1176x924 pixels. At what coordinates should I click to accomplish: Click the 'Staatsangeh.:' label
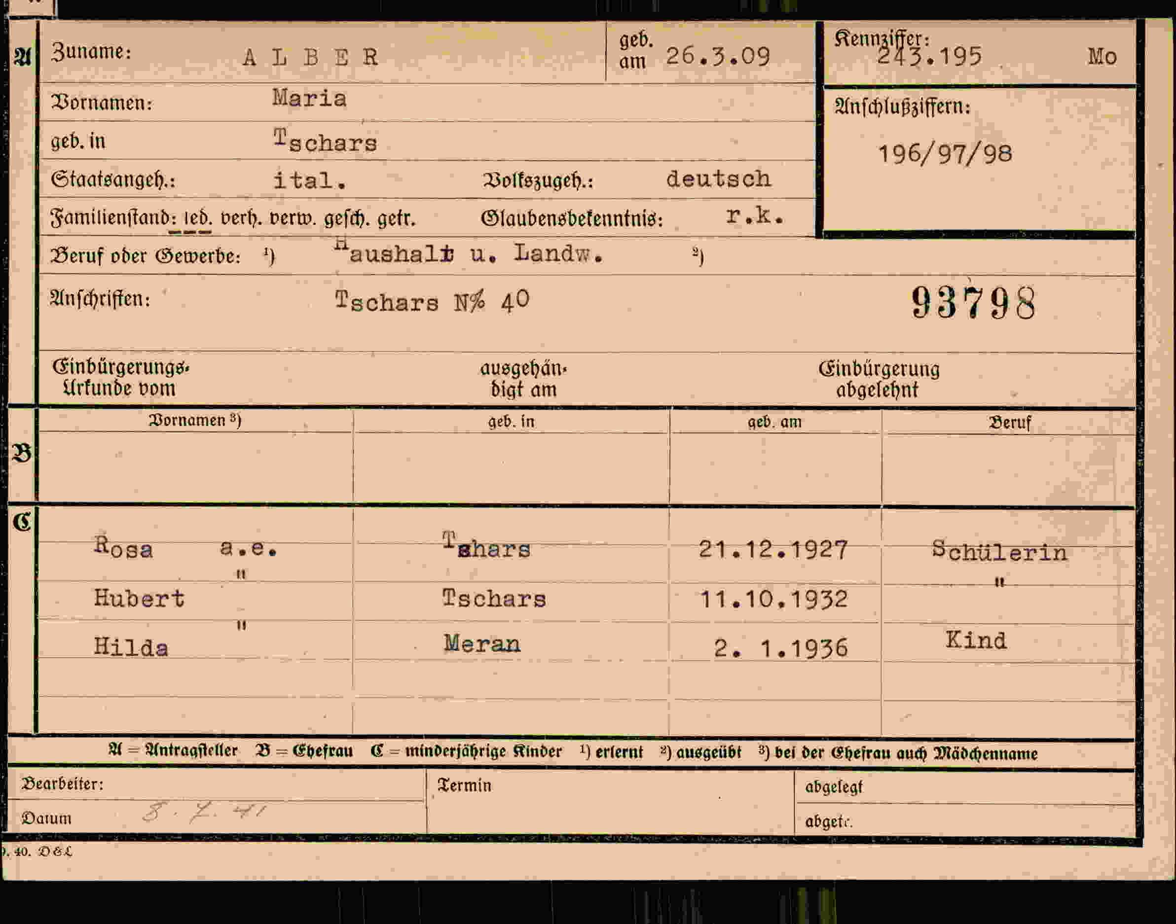113,179
